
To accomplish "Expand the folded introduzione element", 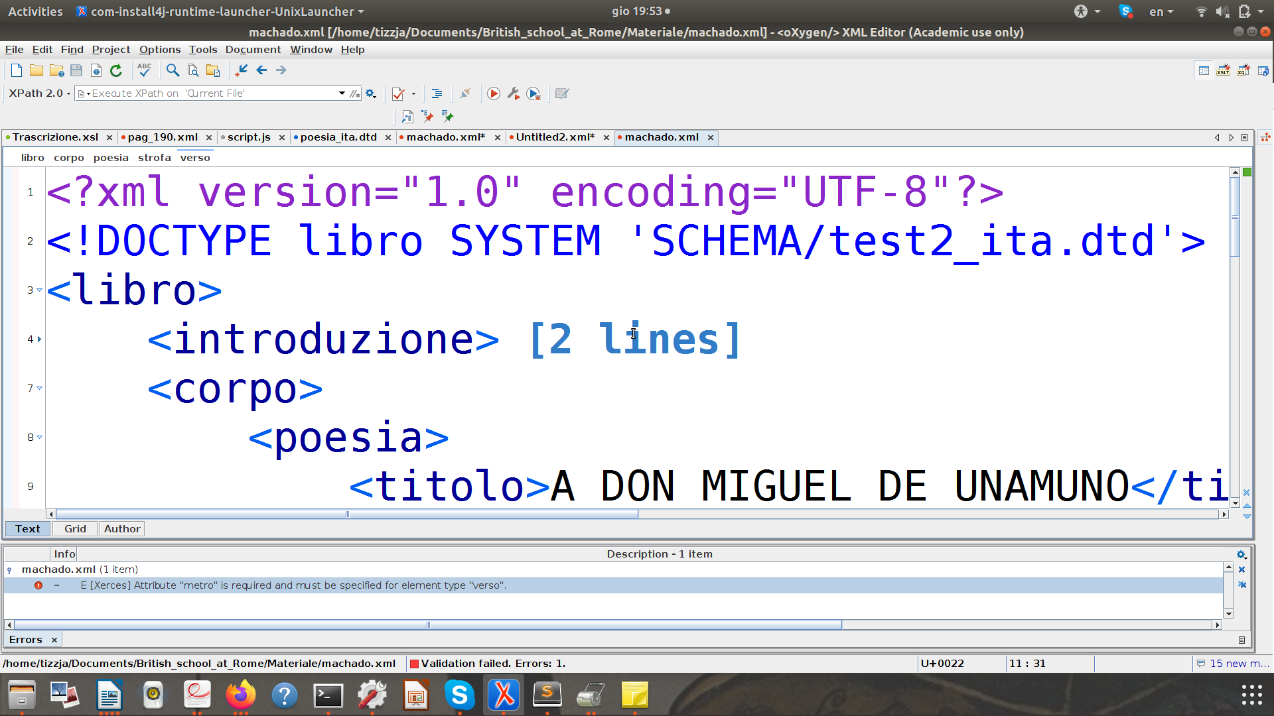I will (39, 339).
